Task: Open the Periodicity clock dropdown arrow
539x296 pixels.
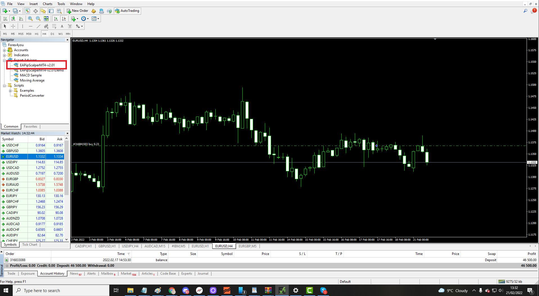Action: click(88, 19)
